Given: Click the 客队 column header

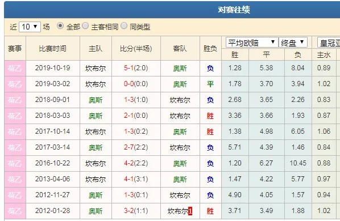Looking at the screenshot, I should tap(180, 48).
